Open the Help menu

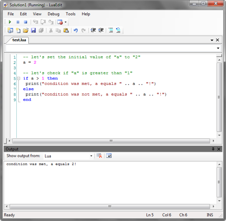pyautogui.click(x=86, y=14)
